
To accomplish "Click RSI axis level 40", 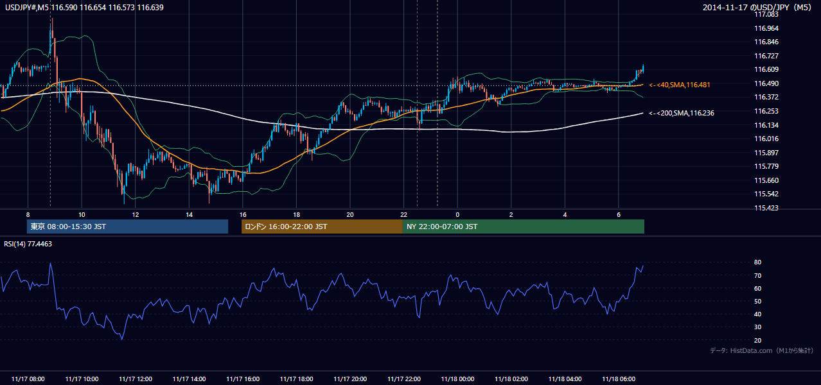I will click(x=758, y=314).
